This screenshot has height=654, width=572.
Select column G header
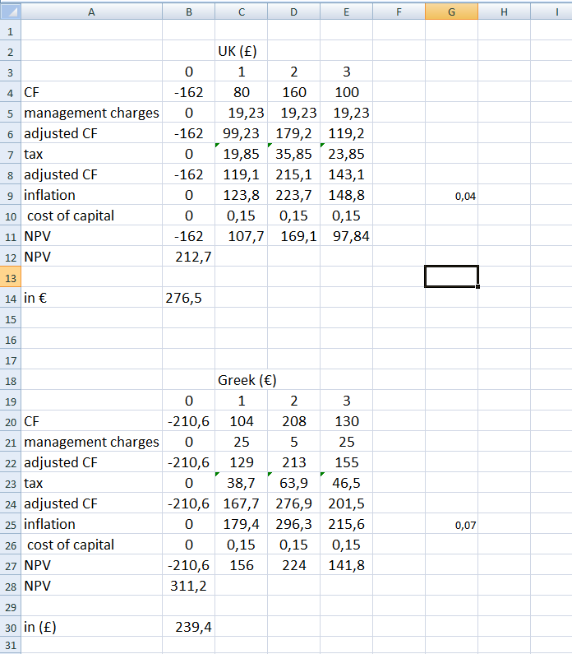coord(451,11)
